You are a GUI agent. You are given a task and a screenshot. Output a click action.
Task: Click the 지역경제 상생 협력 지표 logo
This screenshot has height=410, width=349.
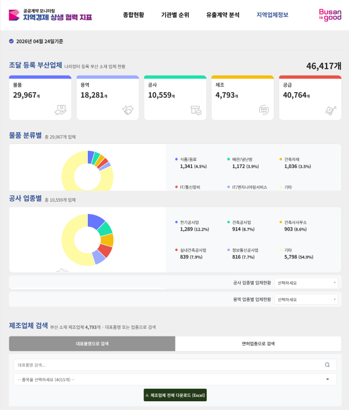[x=50, y=15]
